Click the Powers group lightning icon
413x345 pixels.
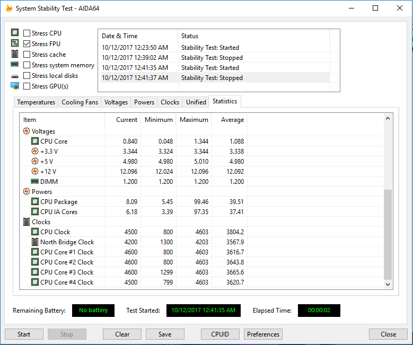click(27, 191)
